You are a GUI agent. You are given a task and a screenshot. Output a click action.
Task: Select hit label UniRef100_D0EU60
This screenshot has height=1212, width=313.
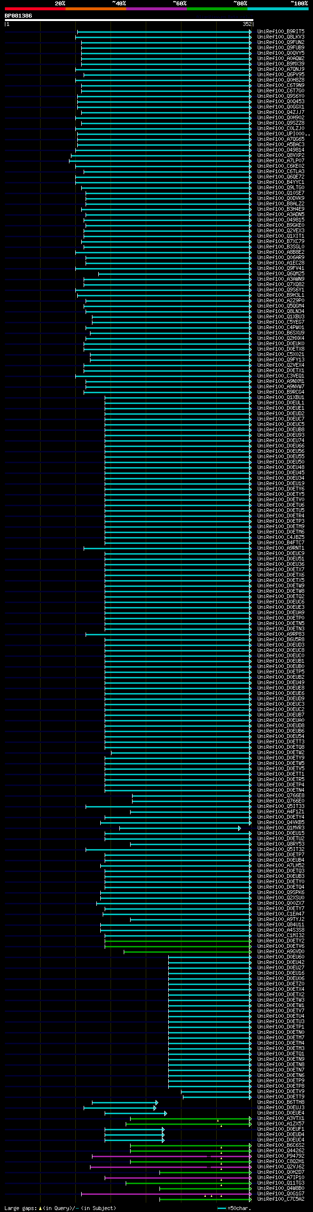pyautogui.click(x=281, y=957)
